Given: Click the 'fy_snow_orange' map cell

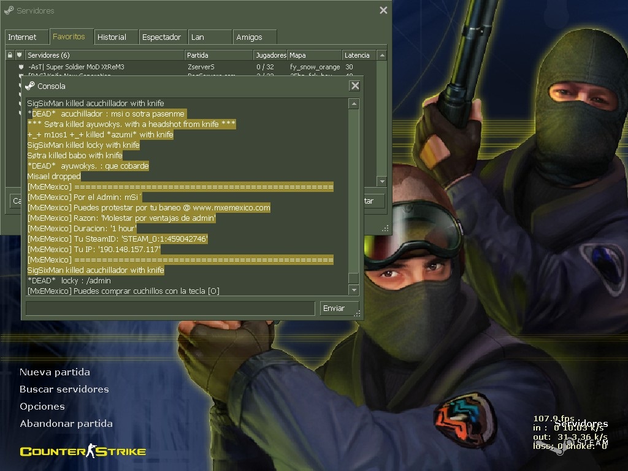Looking at the screenshot, I should pyautogui.click(x=315, y=67).
